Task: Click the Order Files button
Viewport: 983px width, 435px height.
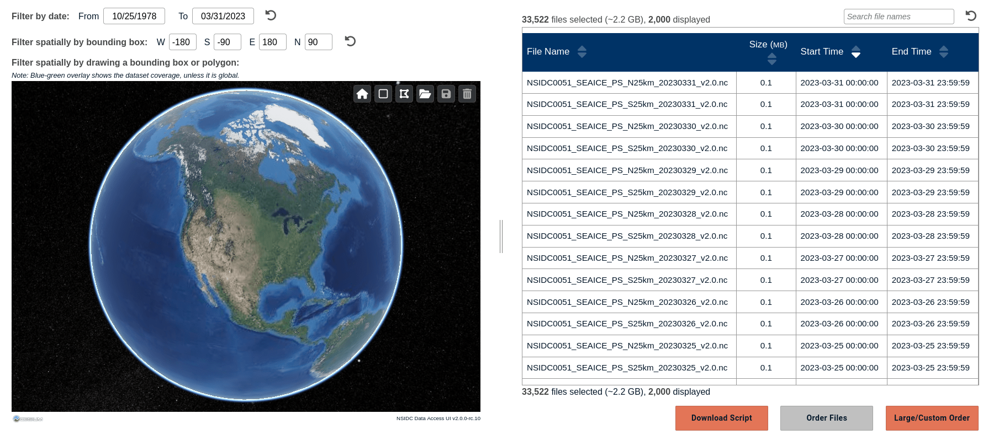Action: coord(827,418)
